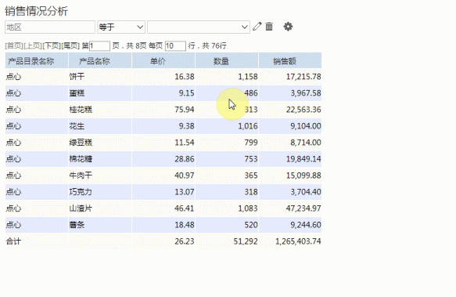Select the 绿豆糕 product cell

click(x=100, y=143)
